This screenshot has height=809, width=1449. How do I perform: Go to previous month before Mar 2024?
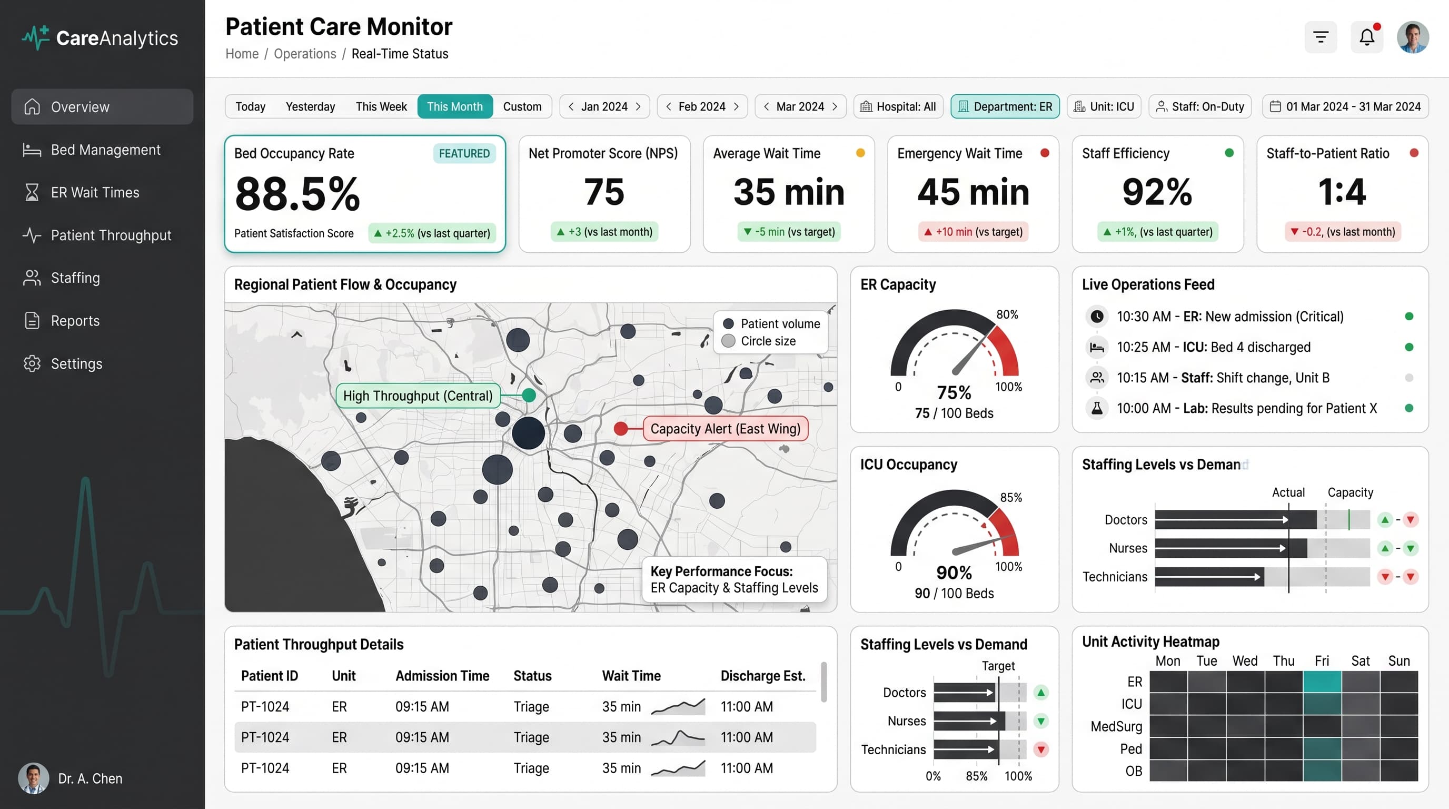click(x=766, y=106)
